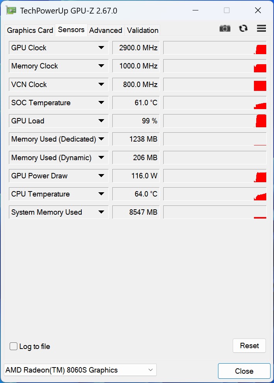The height and width of the screenshot is (383, 274).
Task: Click the System Memory Used value field
Action: tap(136, 212)
